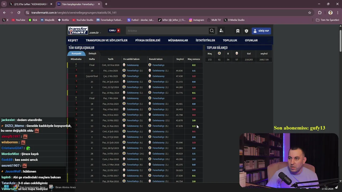Click the 17.02.2026 taskbar date

point(327,189)
